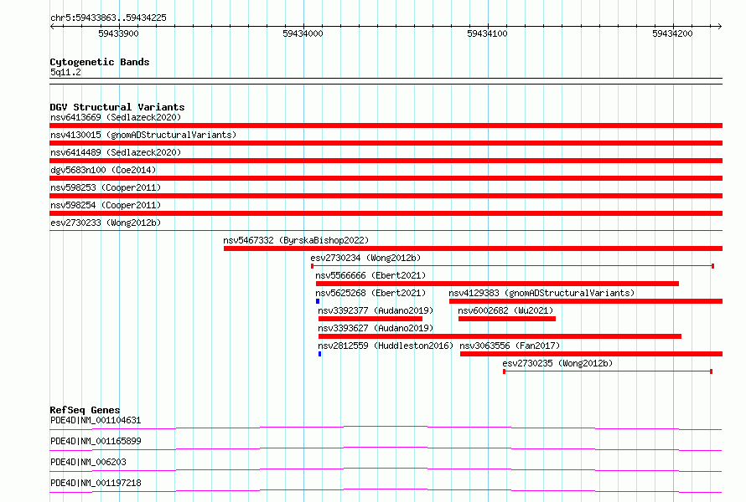Click ruler position 59434000
Screen dimensions: 746x502
pyautogui.click(x=303, y=33)
